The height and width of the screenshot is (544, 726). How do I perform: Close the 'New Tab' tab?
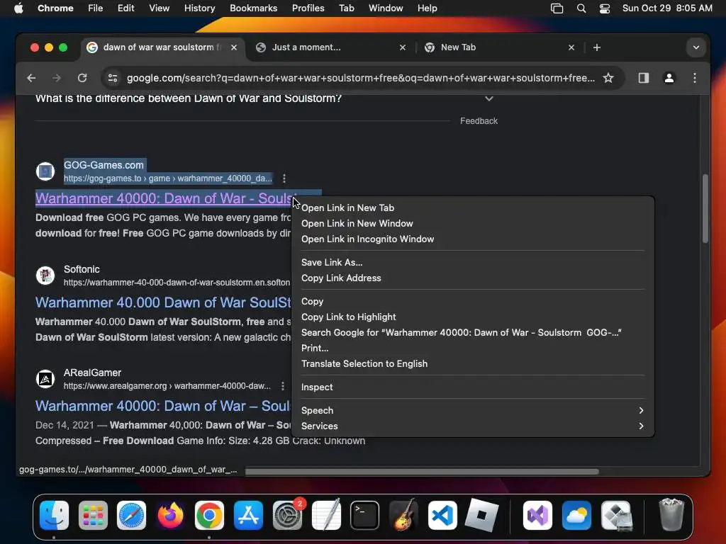[571, 47]
